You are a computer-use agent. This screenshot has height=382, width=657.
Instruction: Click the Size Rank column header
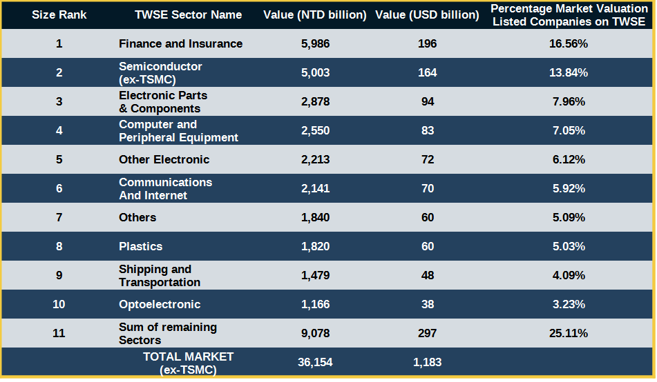click(x=59, y=14)
